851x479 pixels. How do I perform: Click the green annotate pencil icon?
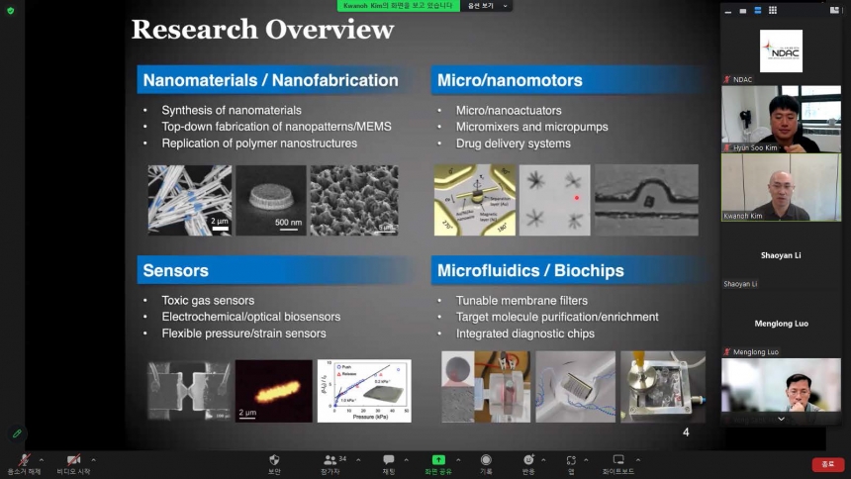[17, 433]
